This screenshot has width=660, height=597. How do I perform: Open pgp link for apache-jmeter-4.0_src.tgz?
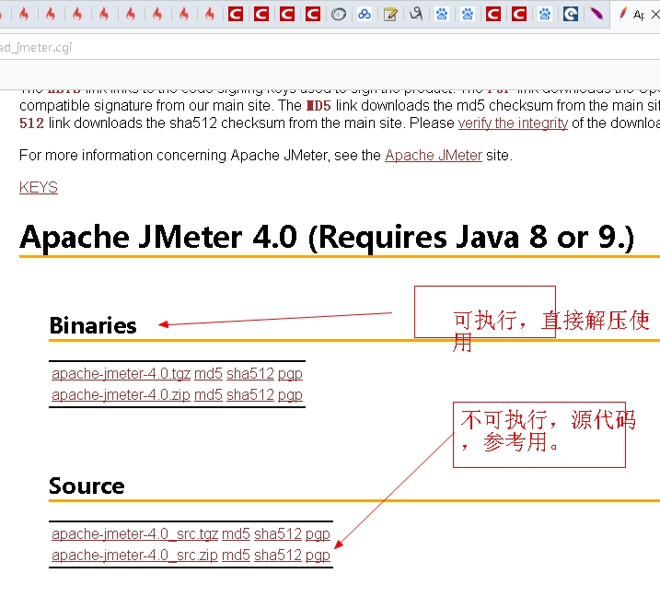pyautogui.click(x=318, y=534)
